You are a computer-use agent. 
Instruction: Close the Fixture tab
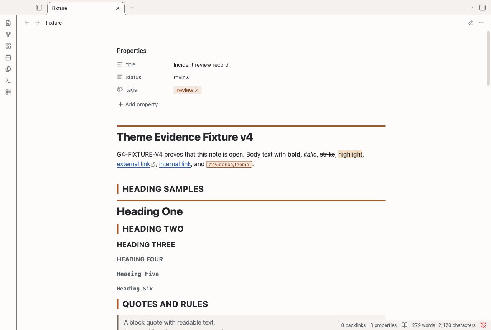click(x=118, y=8)
